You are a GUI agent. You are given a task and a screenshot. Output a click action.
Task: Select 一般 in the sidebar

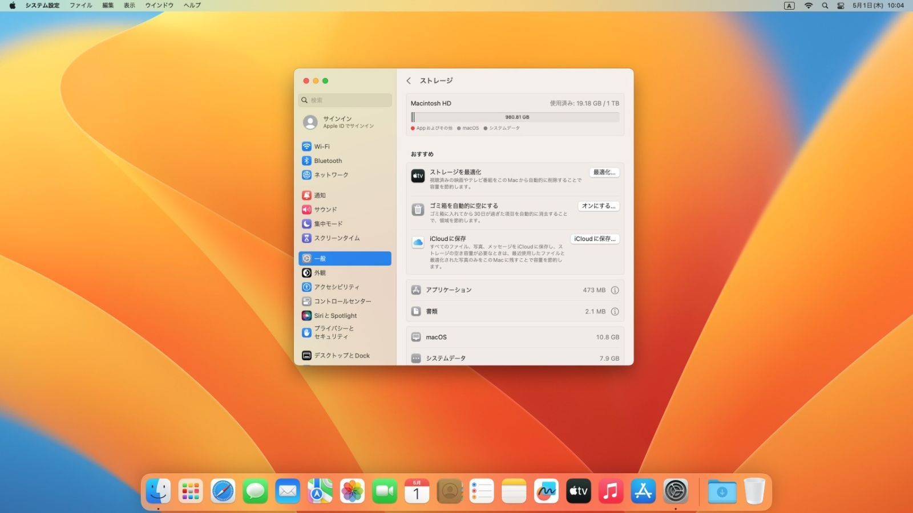pos(345,258)
